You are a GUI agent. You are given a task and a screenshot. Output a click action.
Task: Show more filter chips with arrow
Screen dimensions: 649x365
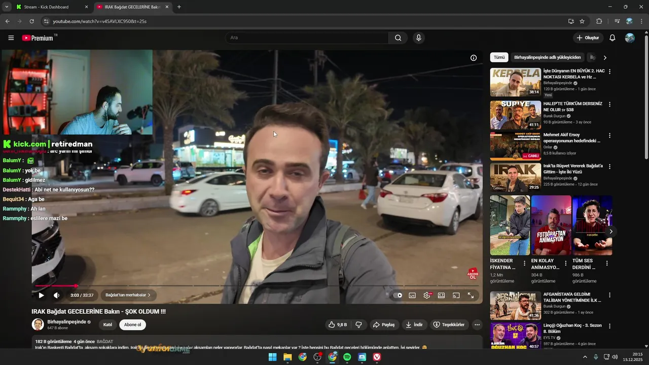tap(605, 57)
